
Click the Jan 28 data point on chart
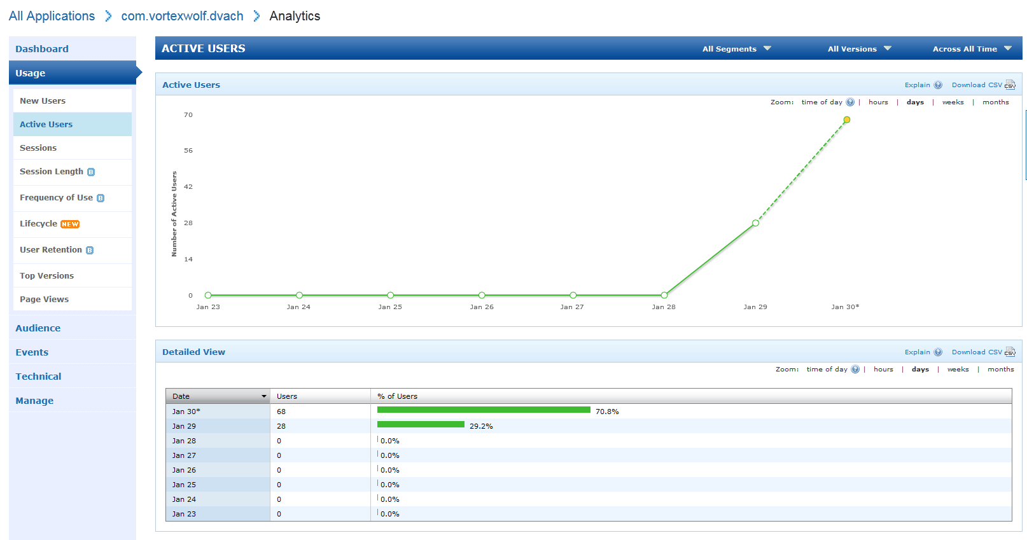tap(664, 295)
